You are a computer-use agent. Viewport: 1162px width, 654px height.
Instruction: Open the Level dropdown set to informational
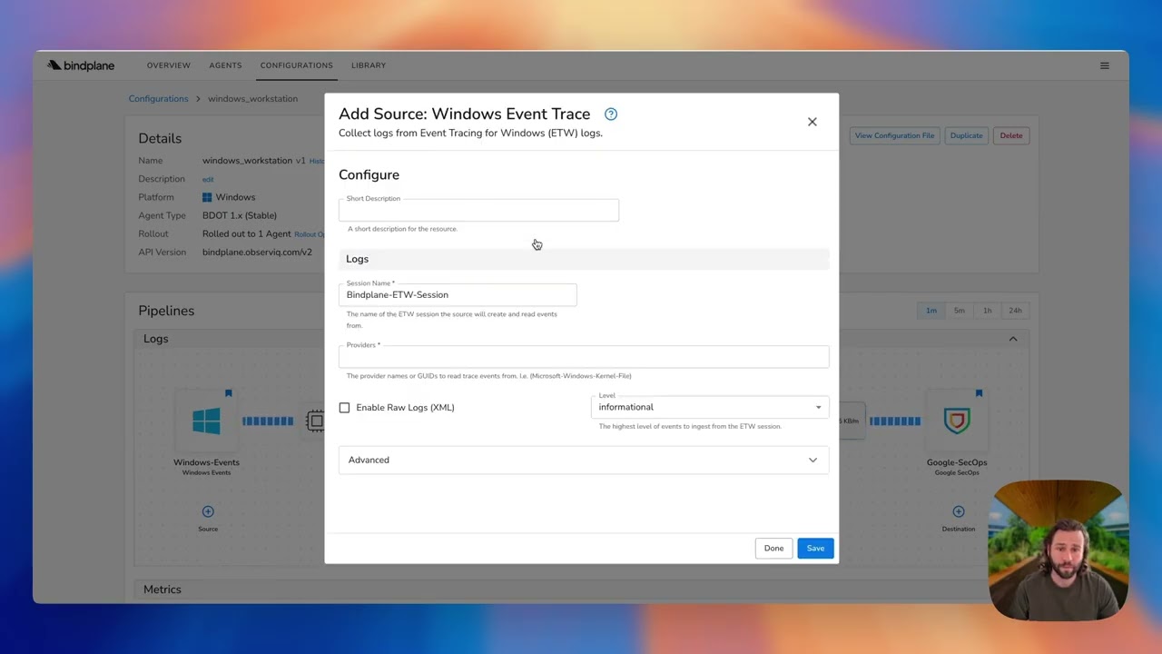tap(710, 407)
